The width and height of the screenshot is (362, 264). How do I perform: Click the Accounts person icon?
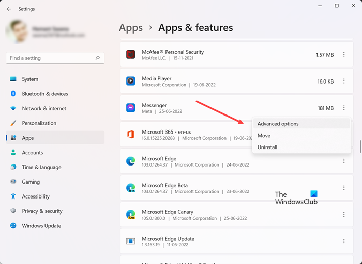click(x=13, y=153)
